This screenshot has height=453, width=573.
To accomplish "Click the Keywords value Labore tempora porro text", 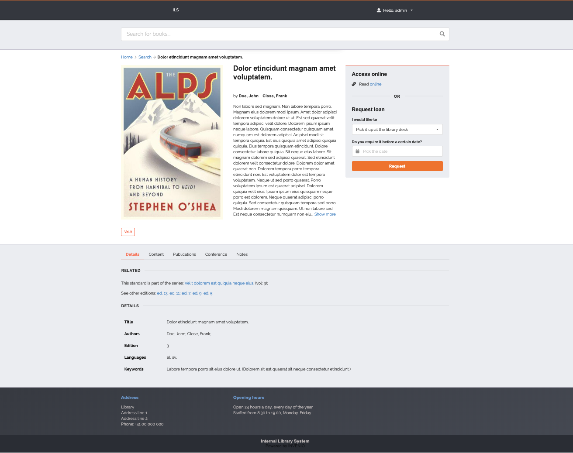I will [x=259, y=369].
